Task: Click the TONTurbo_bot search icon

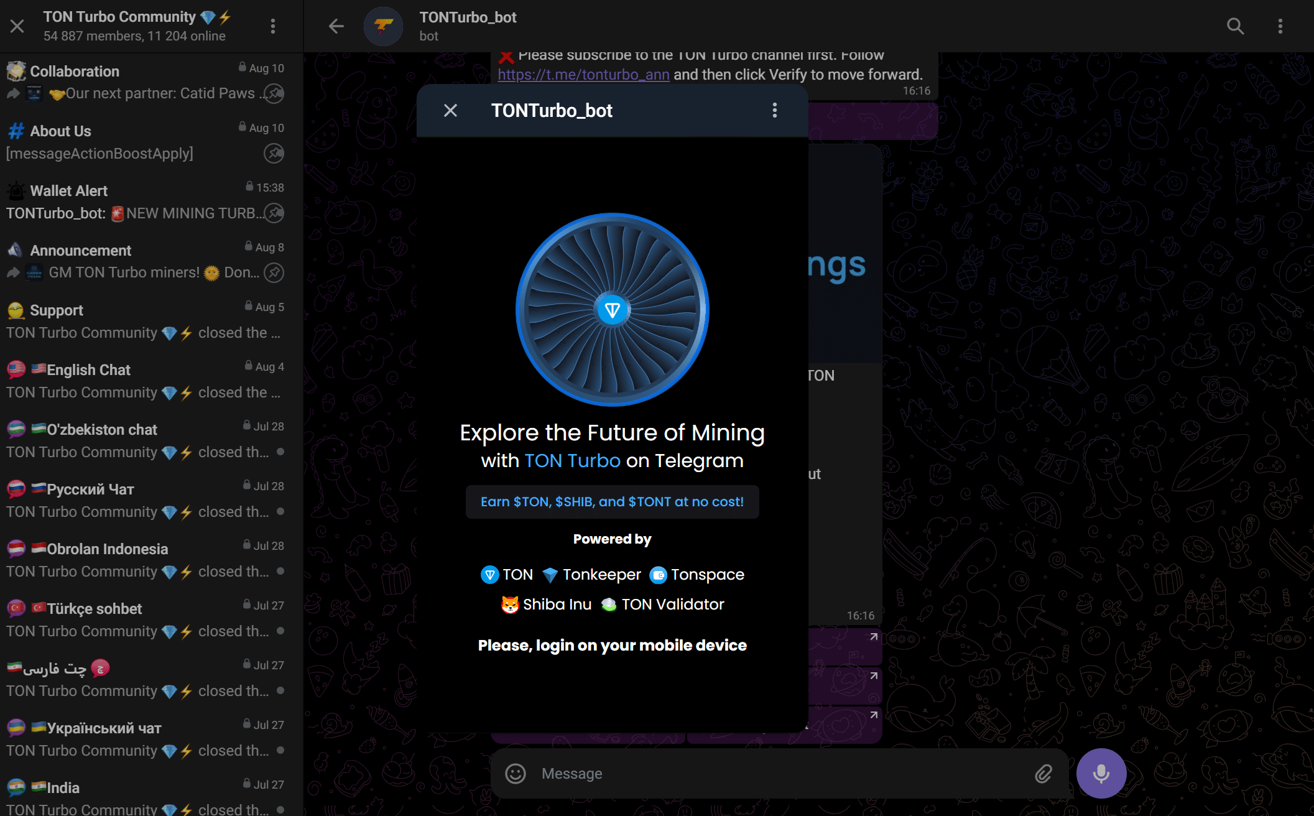Action: tap(1235, 25)
